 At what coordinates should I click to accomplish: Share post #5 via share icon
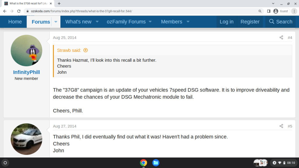click(281, 126)
